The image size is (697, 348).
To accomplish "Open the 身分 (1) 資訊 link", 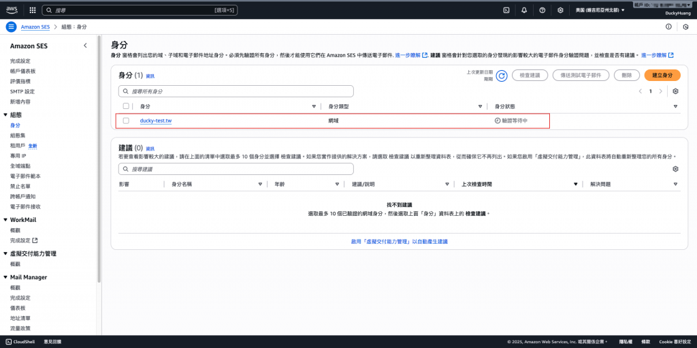I will (150, 76).
